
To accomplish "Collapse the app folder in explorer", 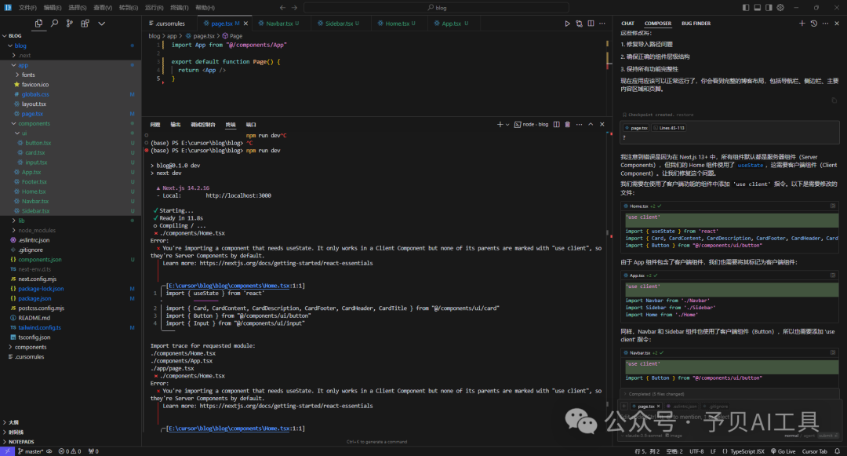I will click(14, 65).
